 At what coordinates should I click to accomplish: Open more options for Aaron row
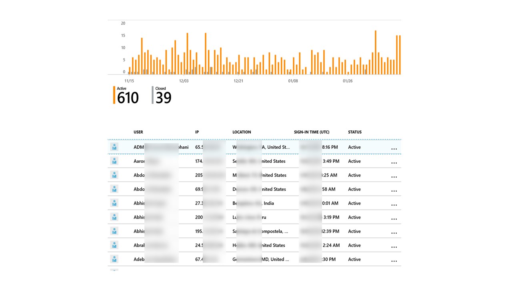pyautogui.click(x=394, y=163)
